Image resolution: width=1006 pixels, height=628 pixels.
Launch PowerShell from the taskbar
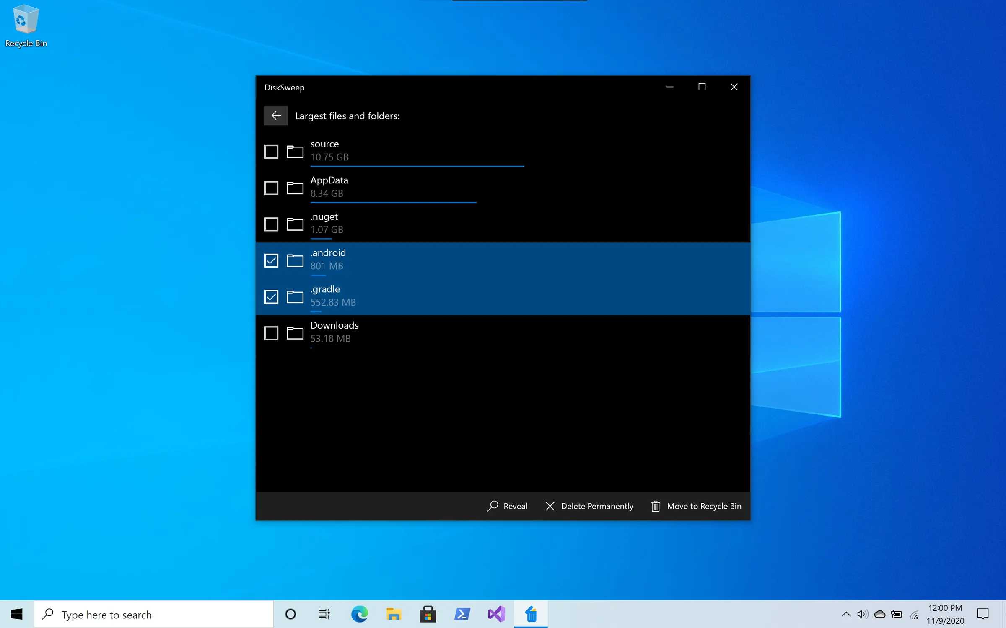[x=462, y=614]
